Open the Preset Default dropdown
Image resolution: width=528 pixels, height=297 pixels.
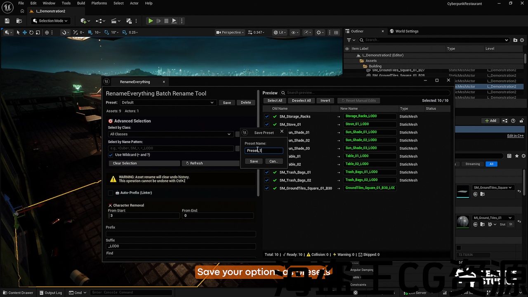(x=167, y=103)
